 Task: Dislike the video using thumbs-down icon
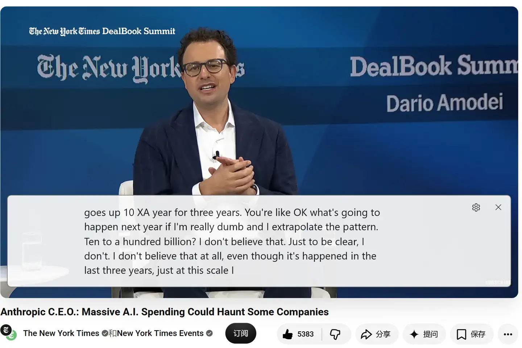[x=335, y=334]
